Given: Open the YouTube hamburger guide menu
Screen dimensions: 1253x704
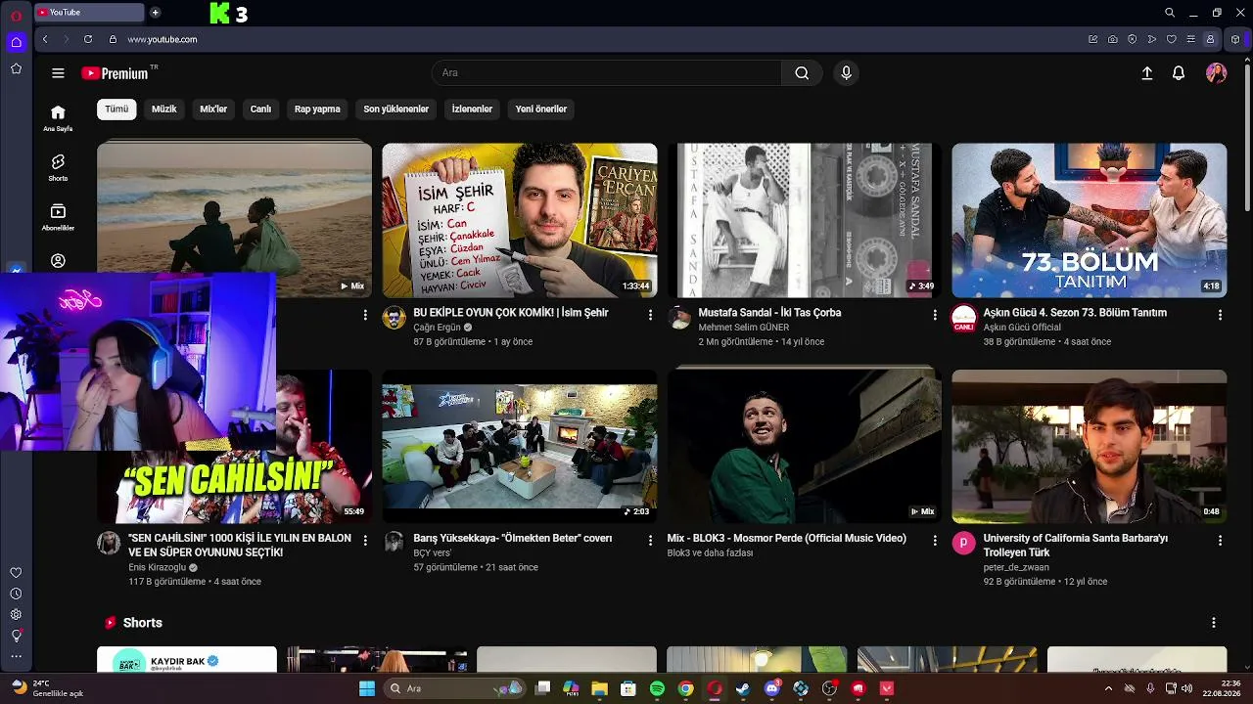Looking at the screenshot, I should [58, 73].
